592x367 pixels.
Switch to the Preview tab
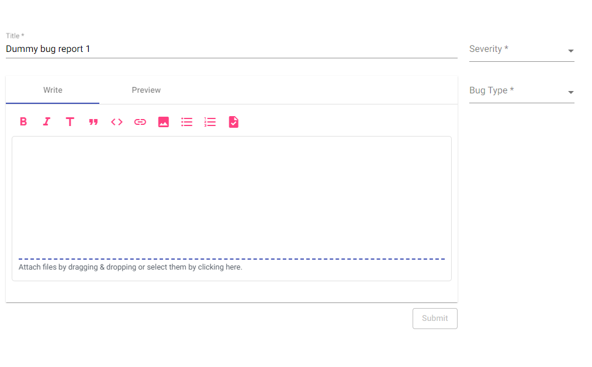pyautogui.click(x=146, y=90)
